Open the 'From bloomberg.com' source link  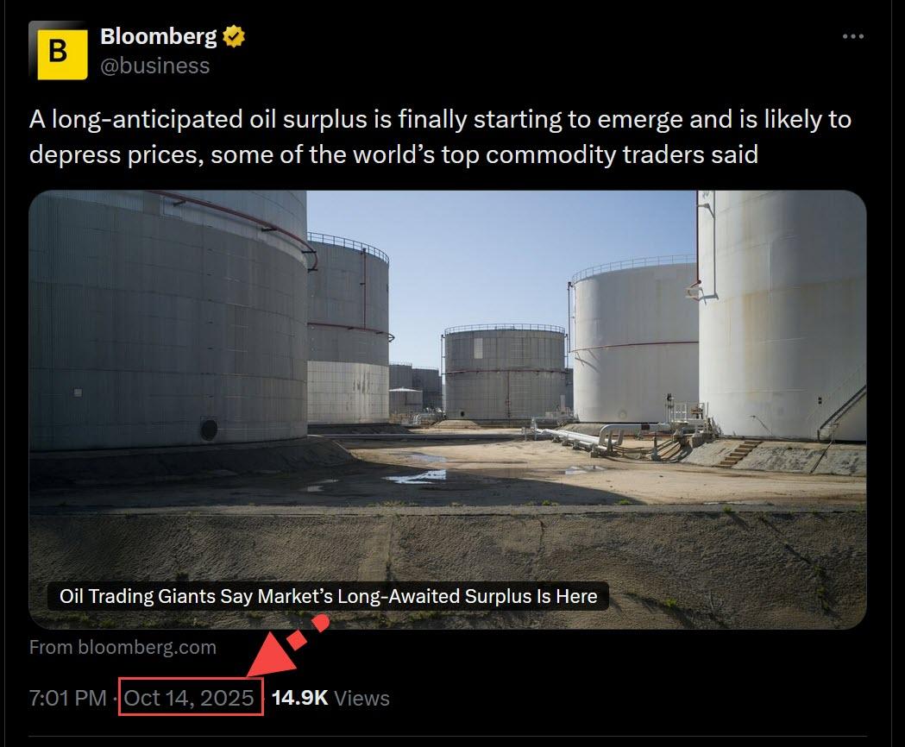(123, 647)
